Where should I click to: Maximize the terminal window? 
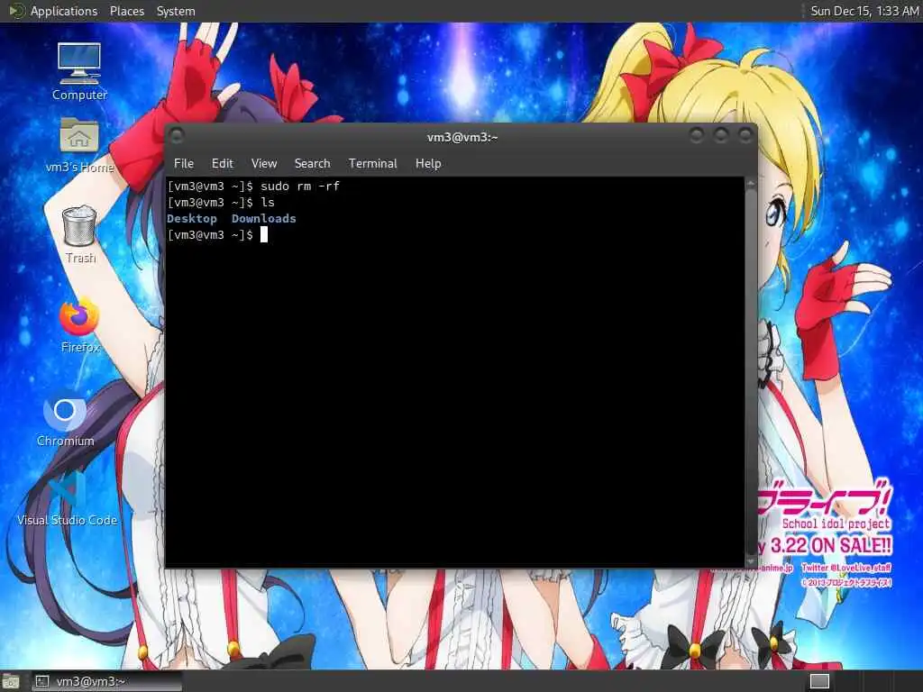tap(721, 135)
